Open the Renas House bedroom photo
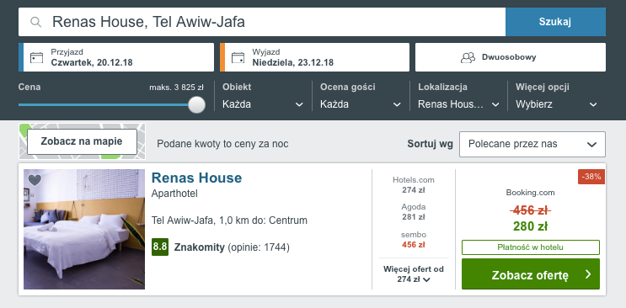Viewport: 626px width, 308px height. coord(84,230)
